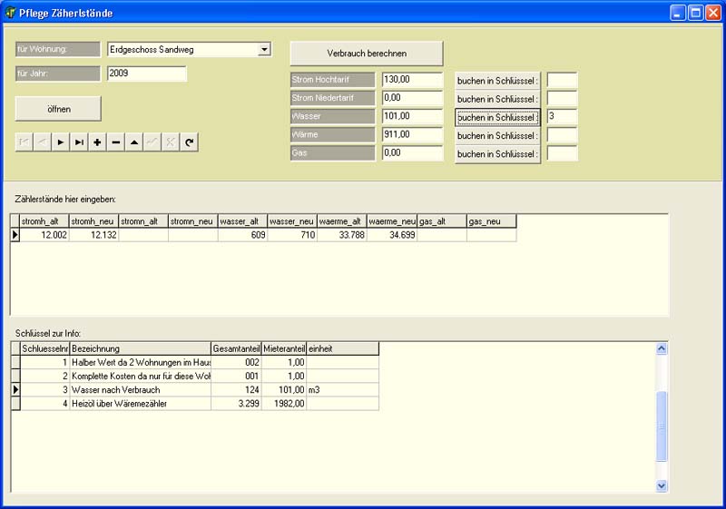Viewport: 726px width, 509px height.
Task: Click the 'm3' einheit cell
Action: click(x=343, y=389)
